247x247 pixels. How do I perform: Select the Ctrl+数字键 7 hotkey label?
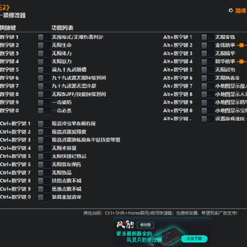15,173
